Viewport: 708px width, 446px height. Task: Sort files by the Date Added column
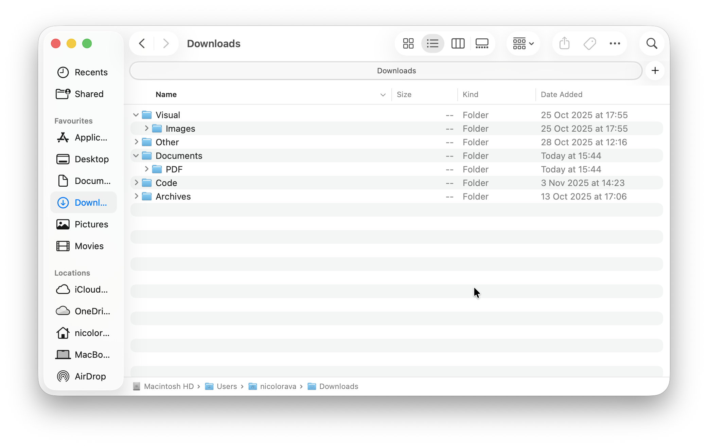pos(562,94)
